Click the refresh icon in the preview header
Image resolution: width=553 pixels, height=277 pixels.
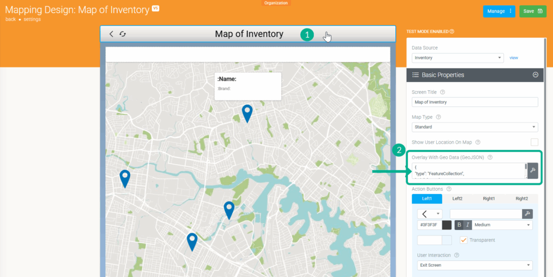(123, 34)
